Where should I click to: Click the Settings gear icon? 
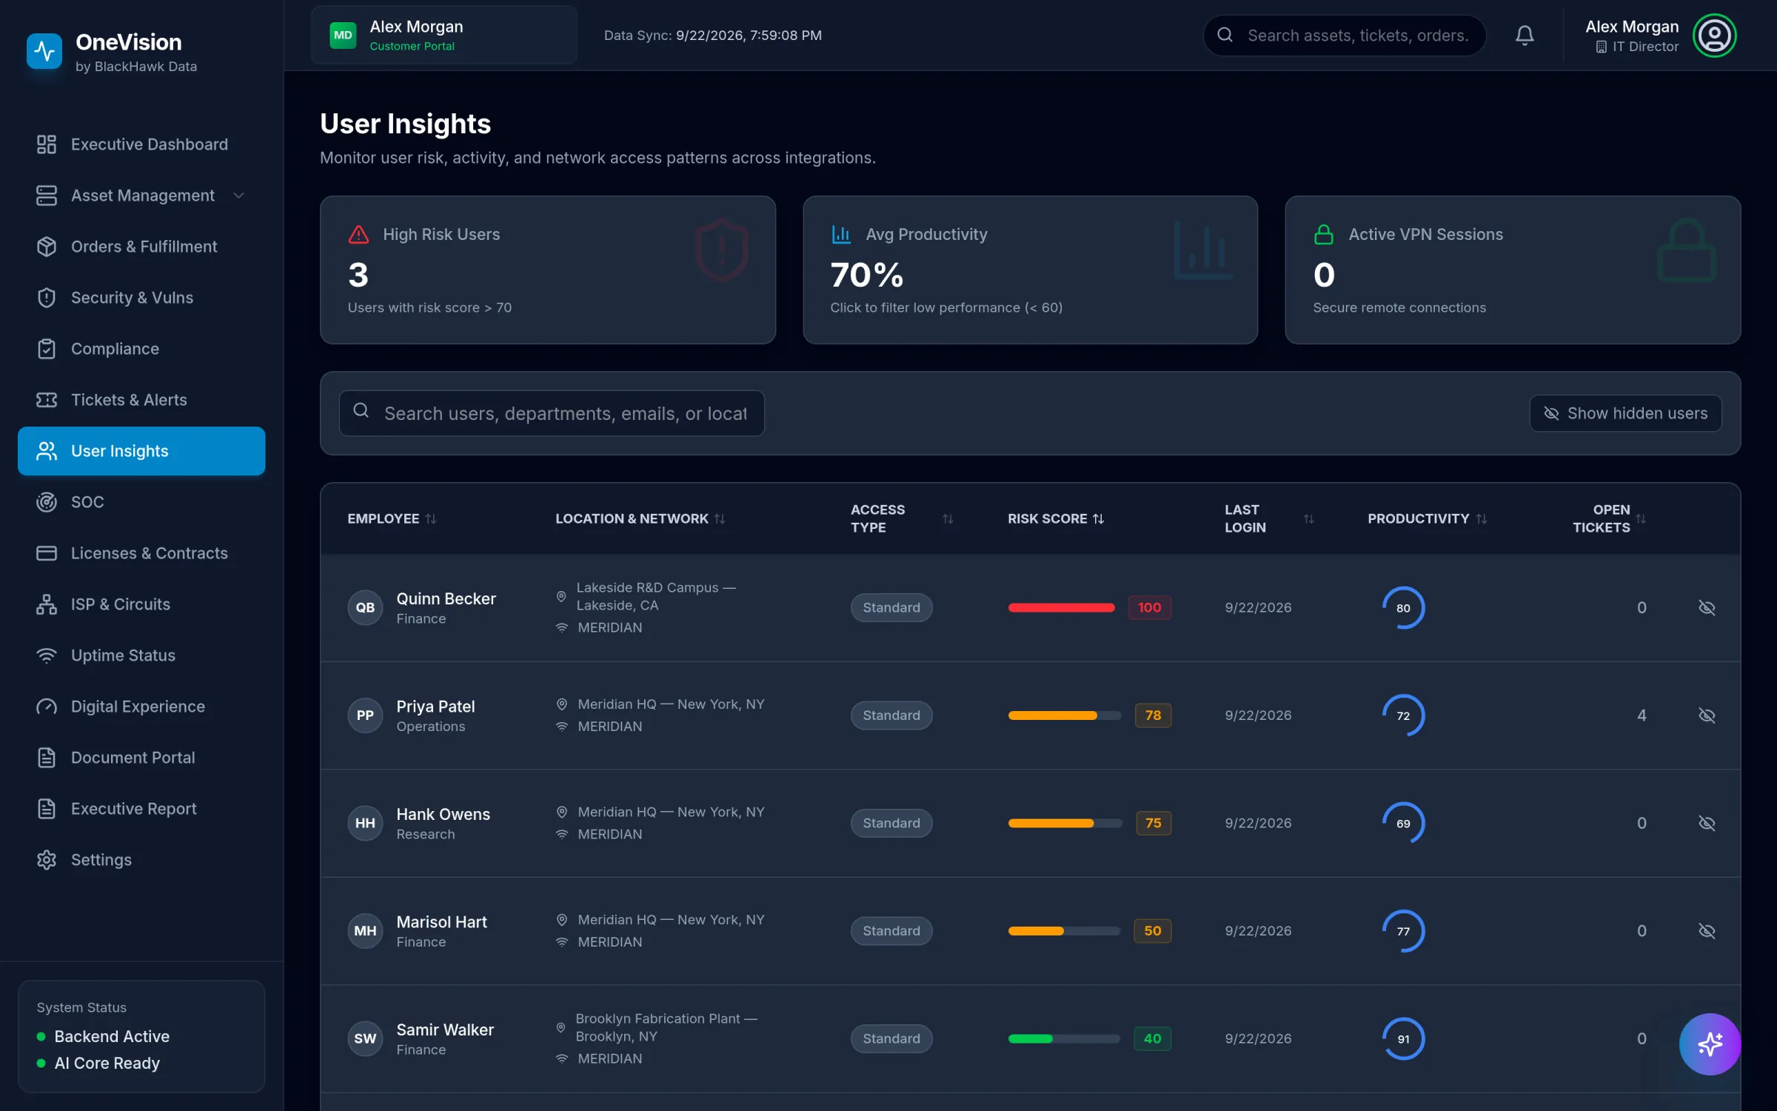tap(47, 860)
